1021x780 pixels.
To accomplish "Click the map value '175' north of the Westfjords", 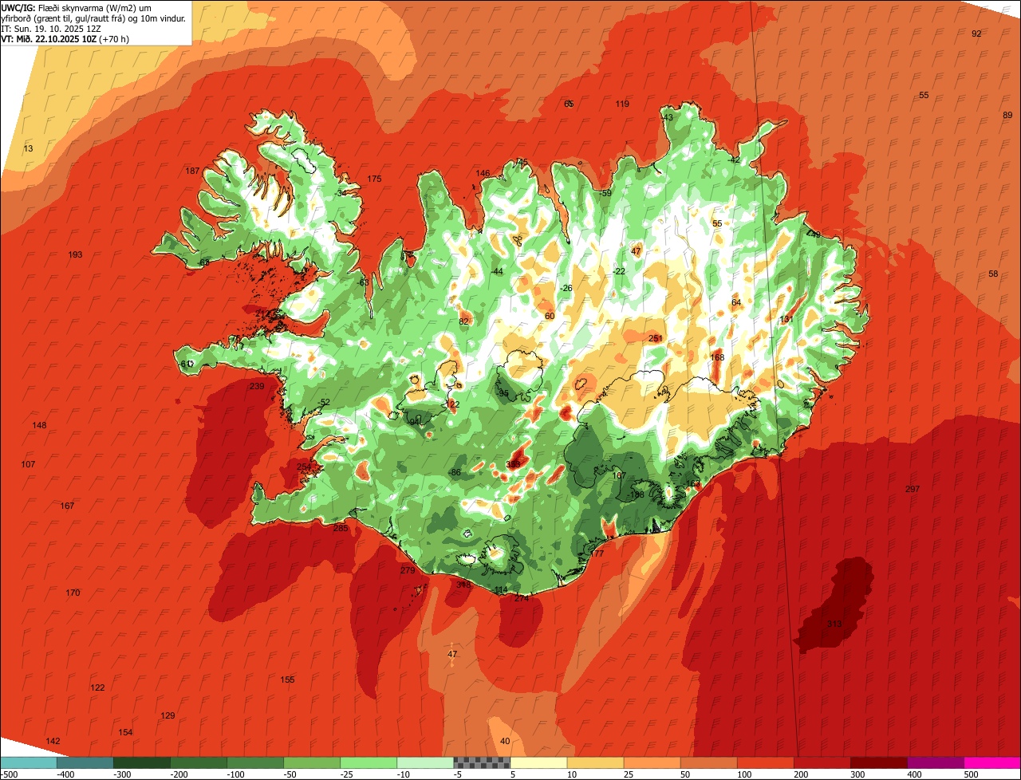I will [x=374, y=179].
